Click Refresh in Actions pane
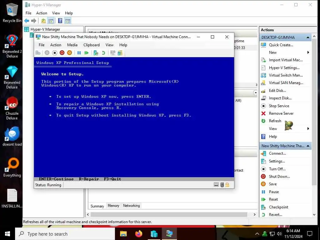This screenshot has width=320, height=240. click(x=275, y=121)
